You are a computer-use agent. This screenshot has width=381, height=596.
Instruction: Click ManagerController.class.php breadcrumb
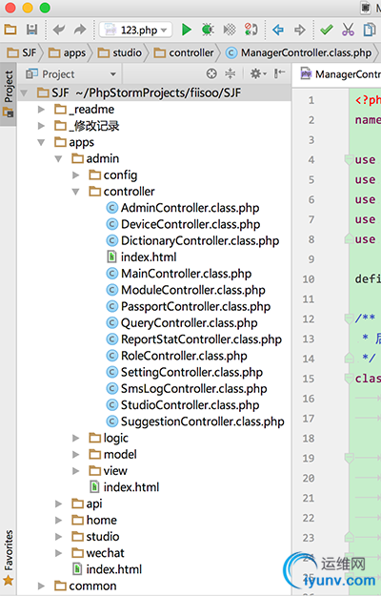coord(299,52)
